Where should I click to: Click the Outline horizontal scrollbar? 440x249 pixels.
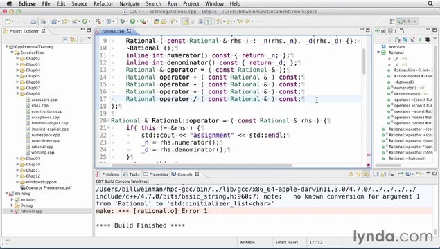388,165
